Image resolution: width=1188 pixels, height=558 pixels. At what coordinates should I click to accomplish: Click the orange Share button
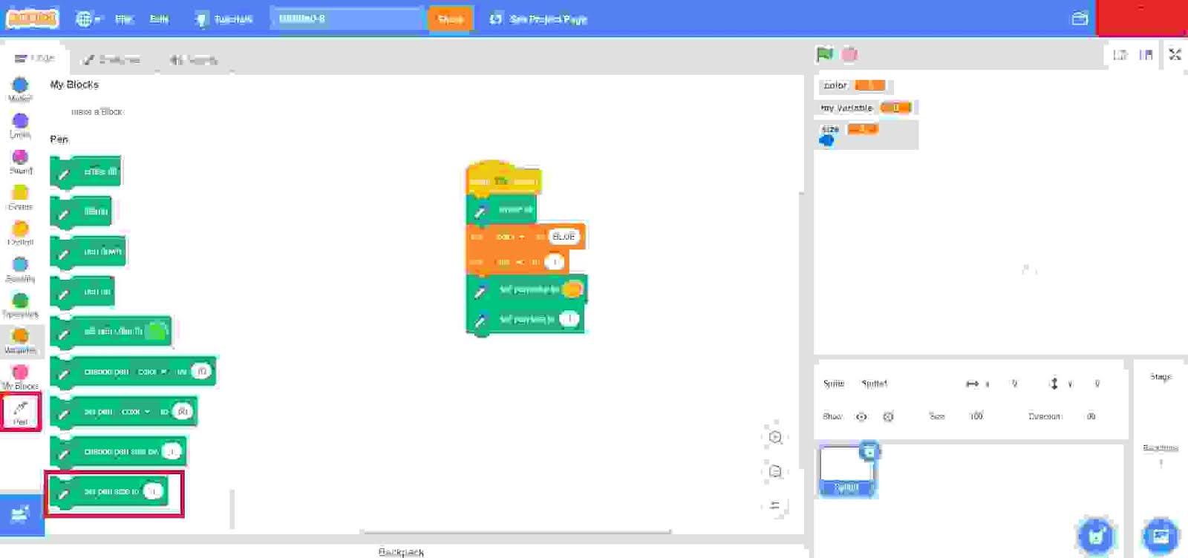pyautogui.click(x=450, y=19)
